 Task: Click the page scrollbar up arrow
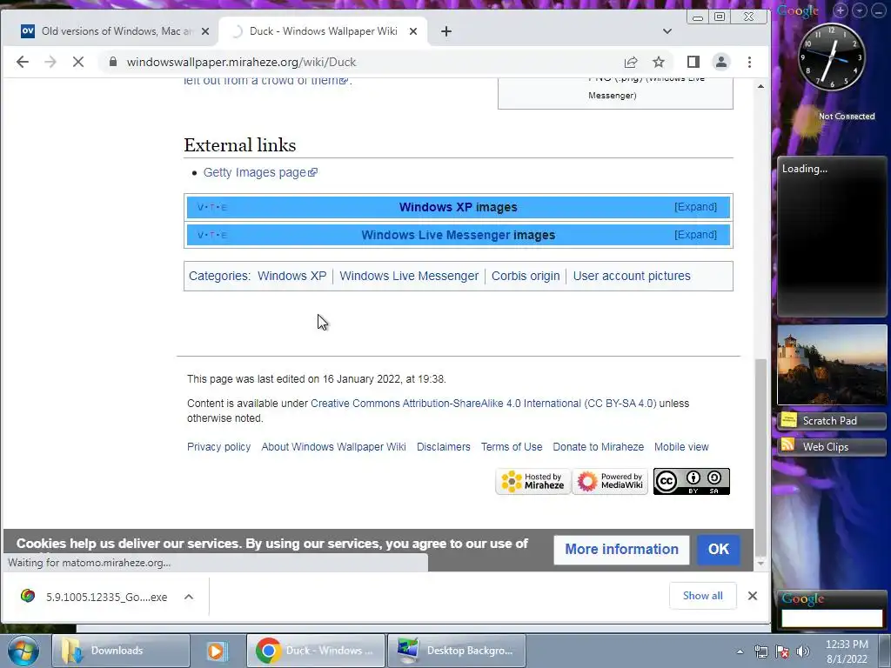click(x=760, y=86)
